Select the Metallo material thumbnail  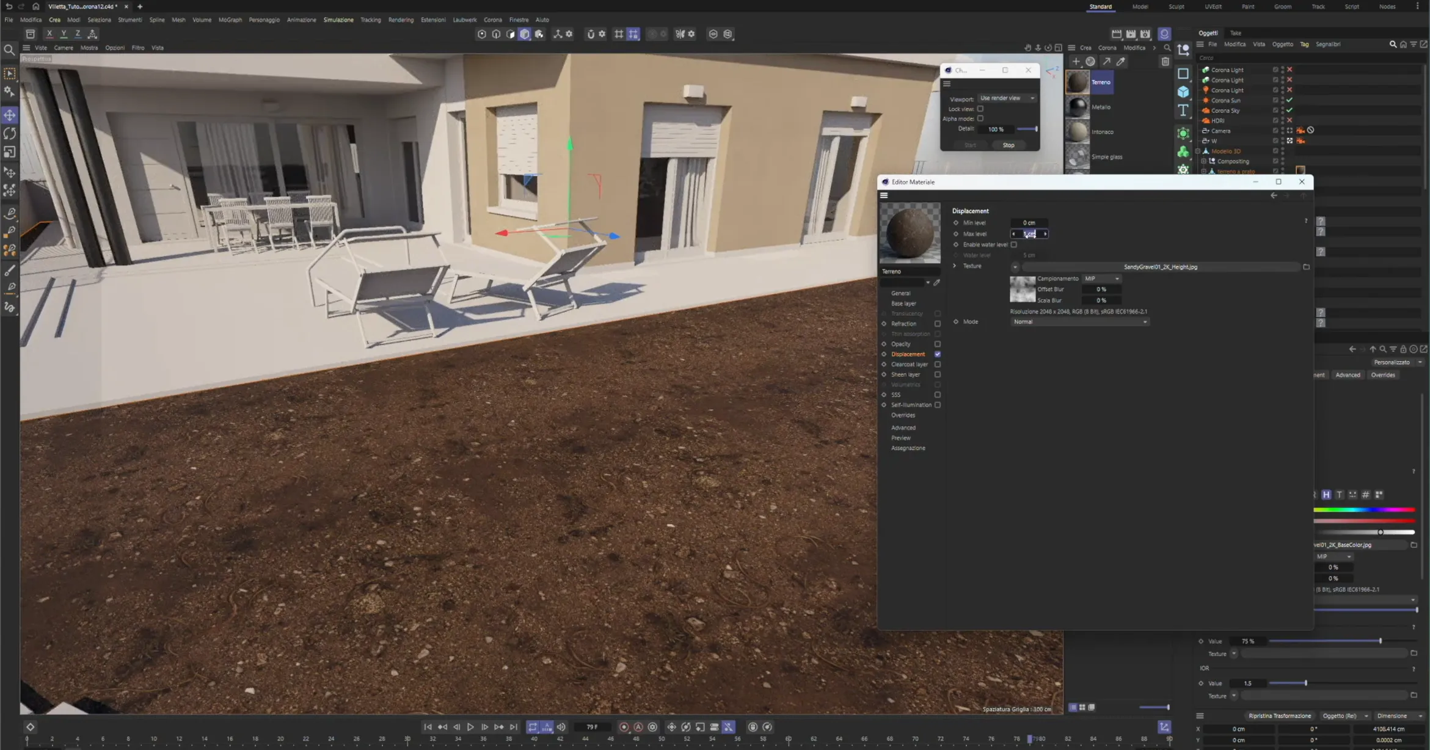(x=1078, y=107)
